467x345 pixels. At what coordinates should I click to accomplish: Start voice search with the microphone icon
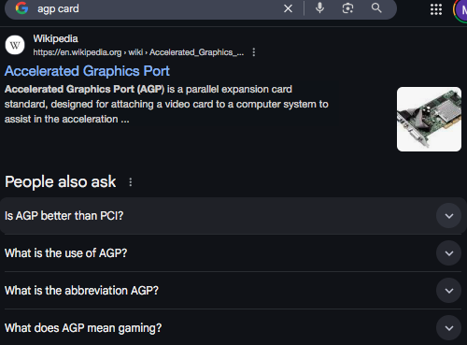pos(319,7)
